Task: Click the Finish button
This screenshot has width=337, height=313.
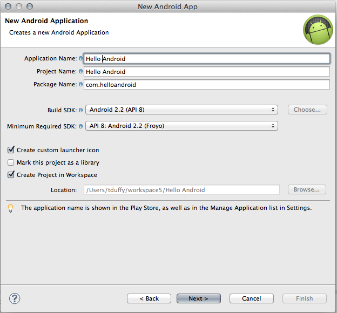Action: click(305, 298)
